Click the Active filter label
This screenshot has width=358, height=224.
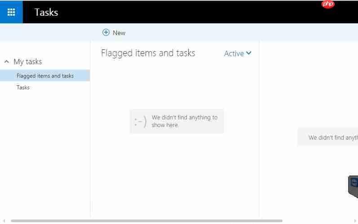[234, 53]
